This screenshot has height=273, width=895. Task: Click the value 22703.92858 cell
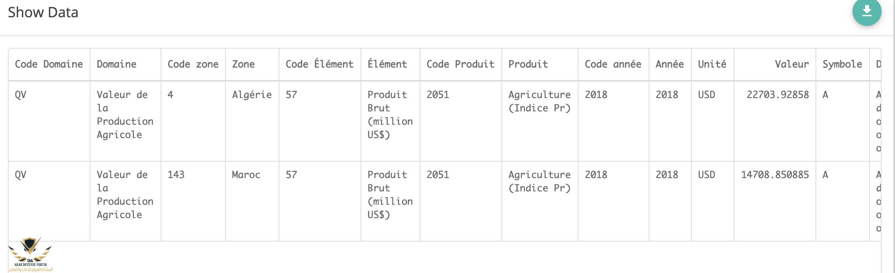coord(777,95)
